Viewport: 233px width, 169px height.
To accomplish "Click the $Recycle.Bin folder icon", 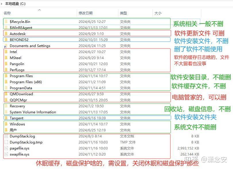I will [6, 22].
